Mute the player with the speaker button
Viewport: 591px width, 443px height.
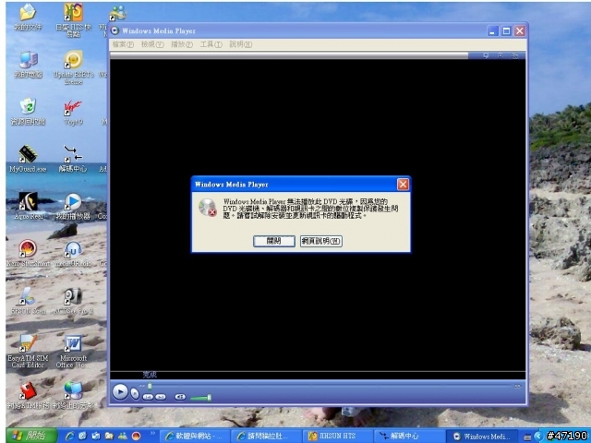click(180, 397)
